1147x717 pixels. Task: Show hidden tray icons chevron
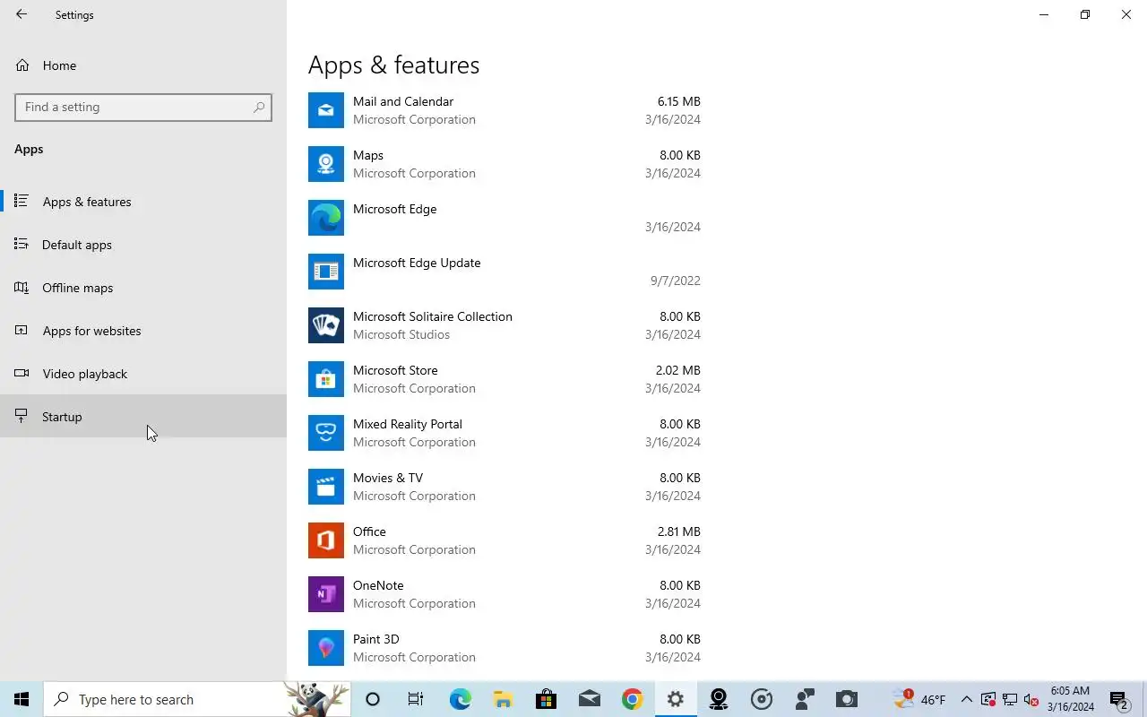tap(966, 699)
